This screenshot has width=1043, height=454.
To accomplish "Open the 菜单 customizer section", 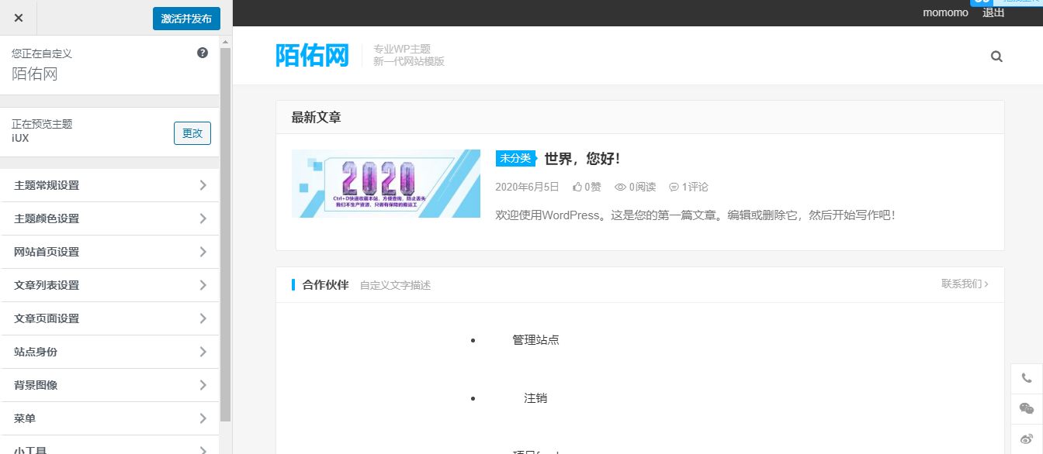I will 109,418.
